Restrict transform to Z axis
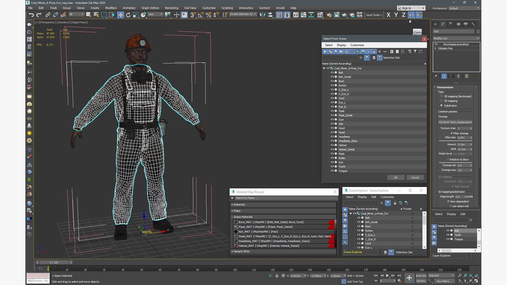Screen dimensions: 507x285 [404, 15]
